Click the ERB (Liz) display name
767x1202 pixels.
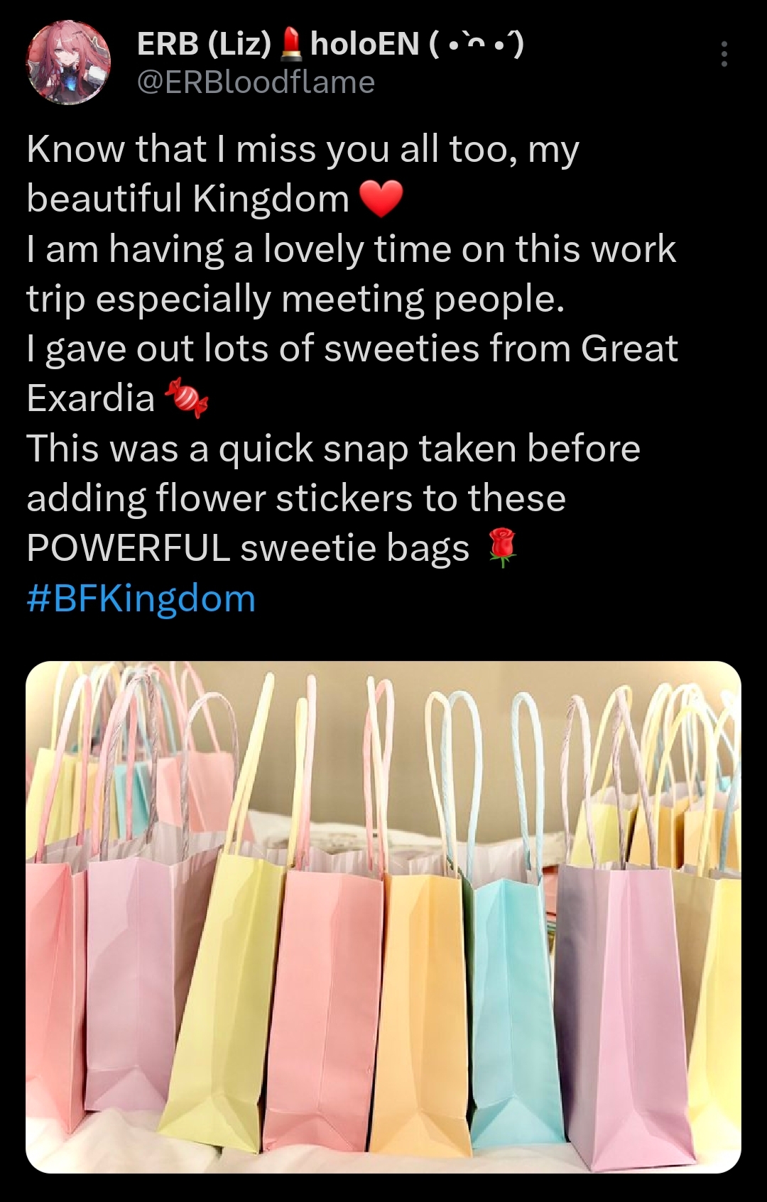[204, 44]
